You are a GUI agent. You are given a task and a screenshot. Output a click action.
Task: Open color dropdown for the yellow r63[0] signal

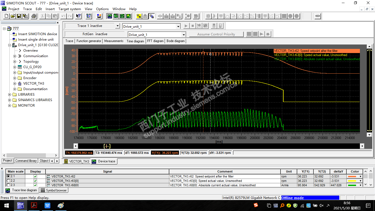coord(360,181)
